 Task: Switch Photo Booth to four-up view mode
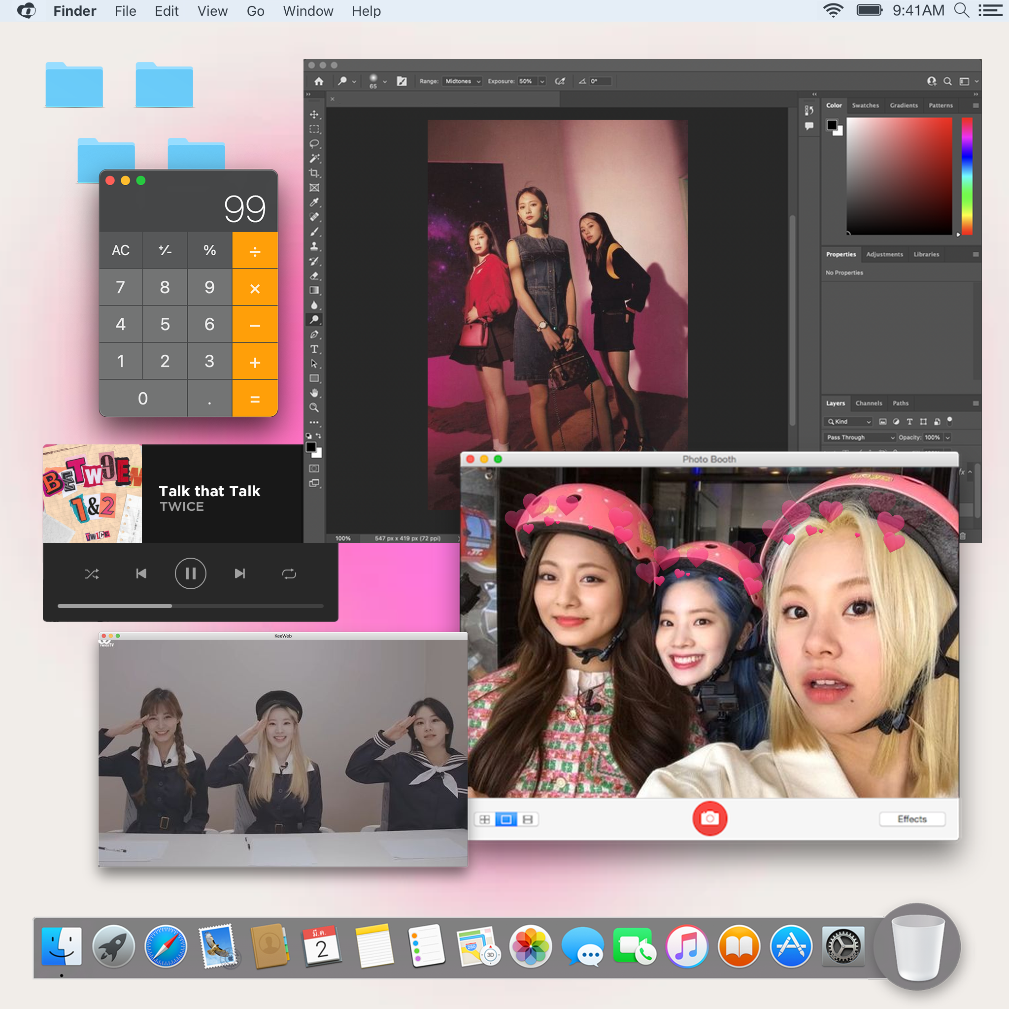pos(485,819)
